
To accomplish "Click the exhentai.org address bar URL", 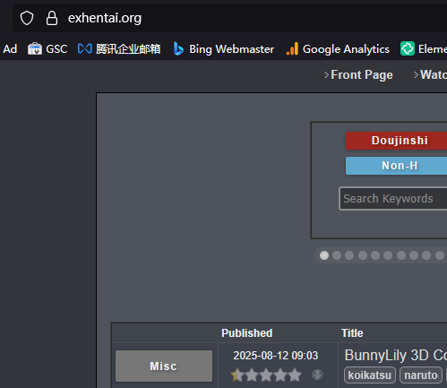I will (105, 18).
